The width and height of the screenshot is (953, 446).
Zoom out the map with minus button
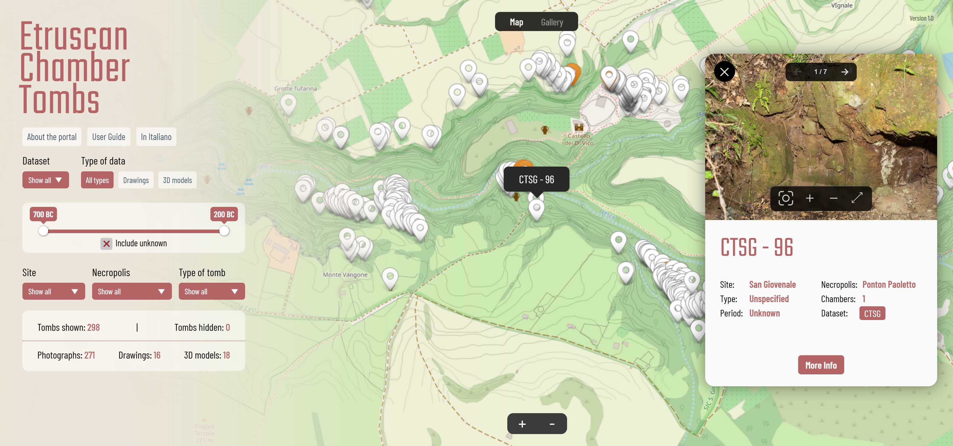click(552, 423)
